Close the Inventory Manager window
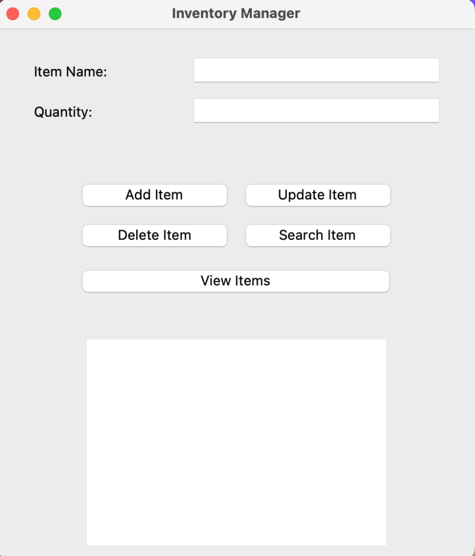 12,14
